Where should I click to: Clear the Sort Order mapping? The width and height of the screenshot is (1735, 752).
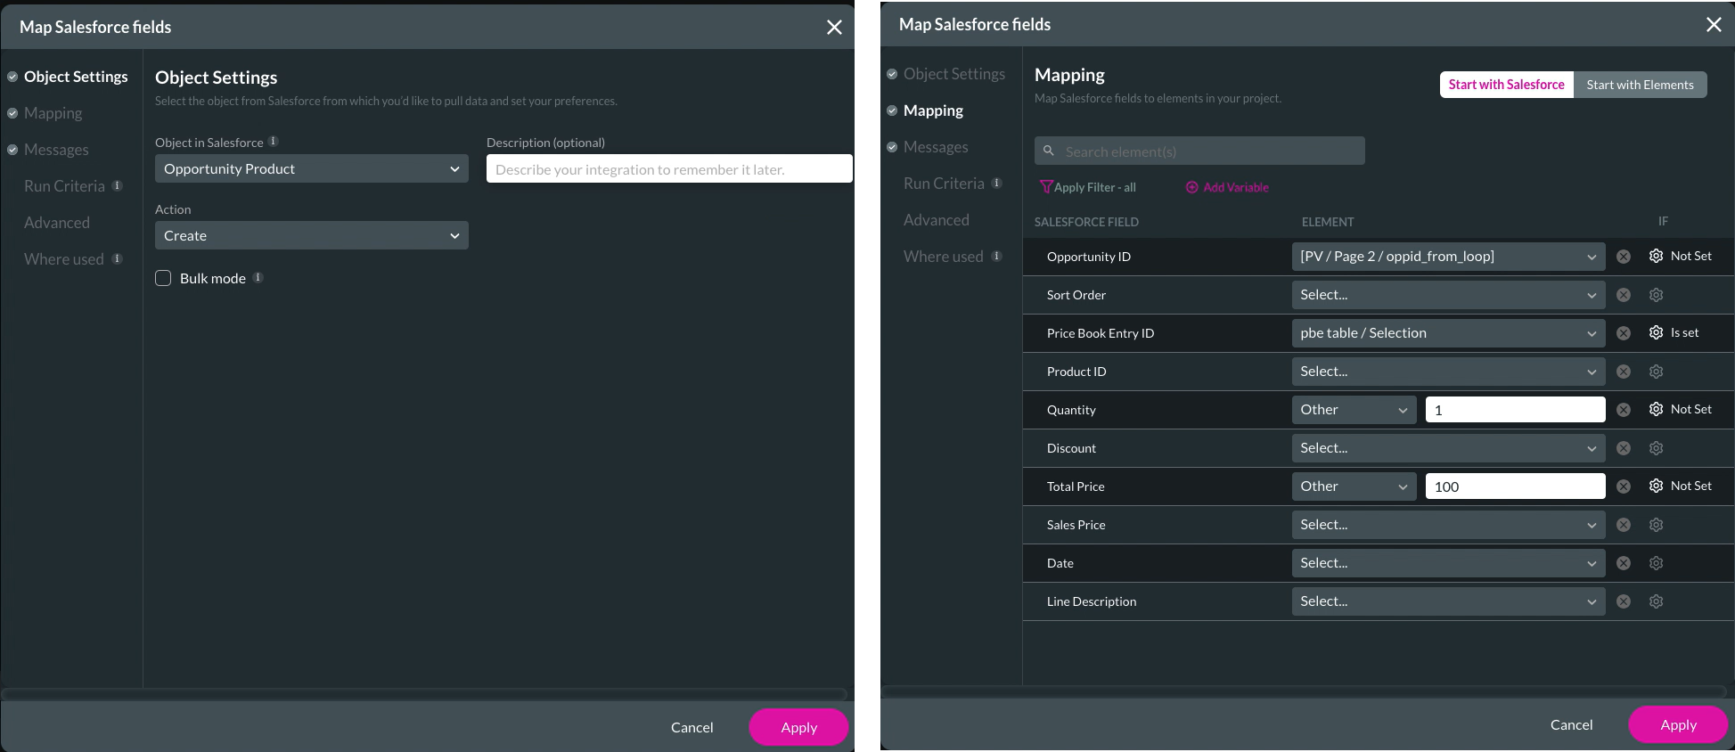1624,295
